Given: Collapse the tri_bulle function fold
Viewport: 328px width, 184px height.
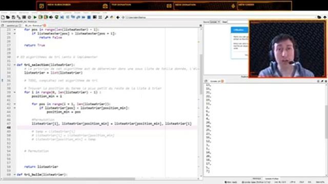Looking at the screenshot, I should [15, 174].
